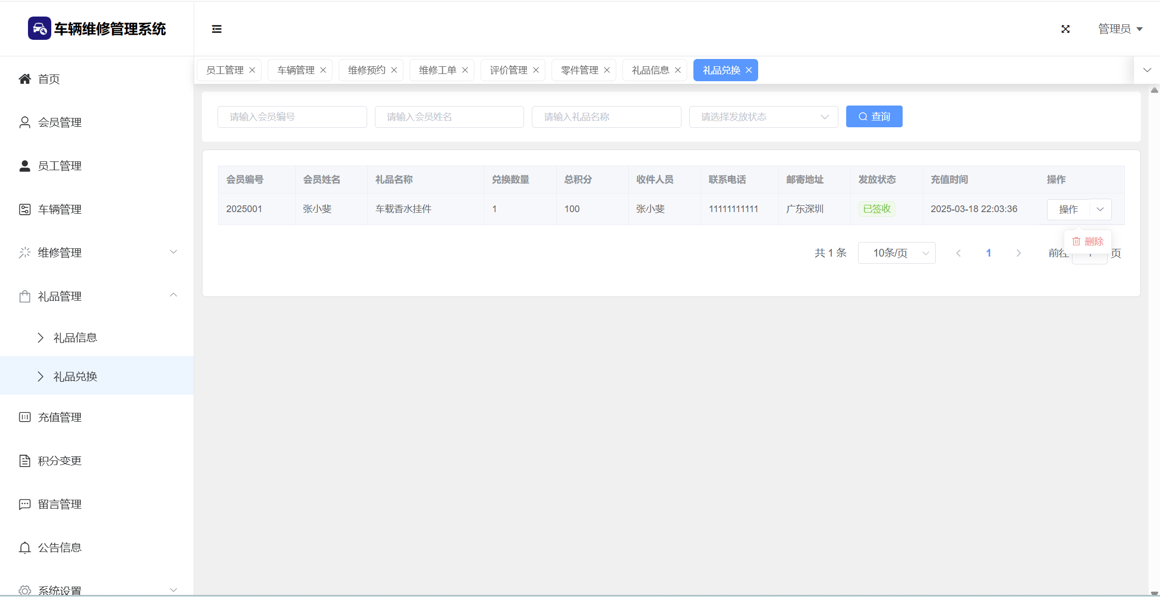Close the 零件管理 tab
Viewport: 1160px width, 597px height.
click(607, 70)
